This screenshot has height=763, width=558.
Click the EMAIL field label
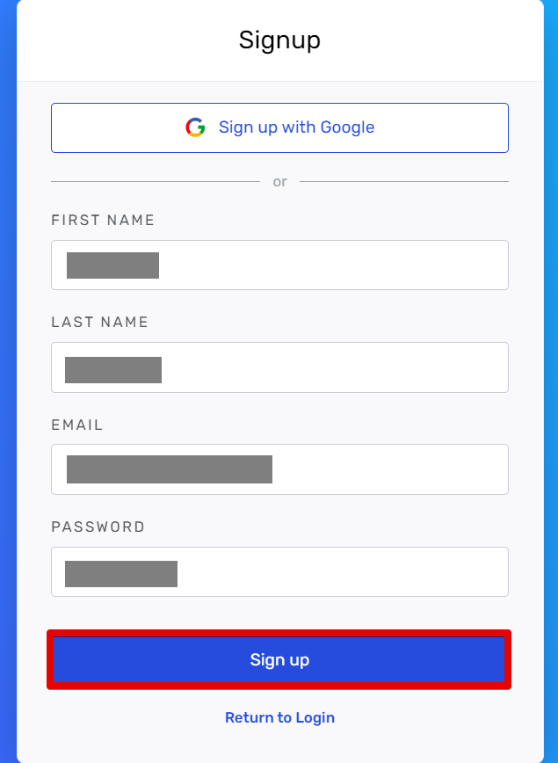point(77,425)
